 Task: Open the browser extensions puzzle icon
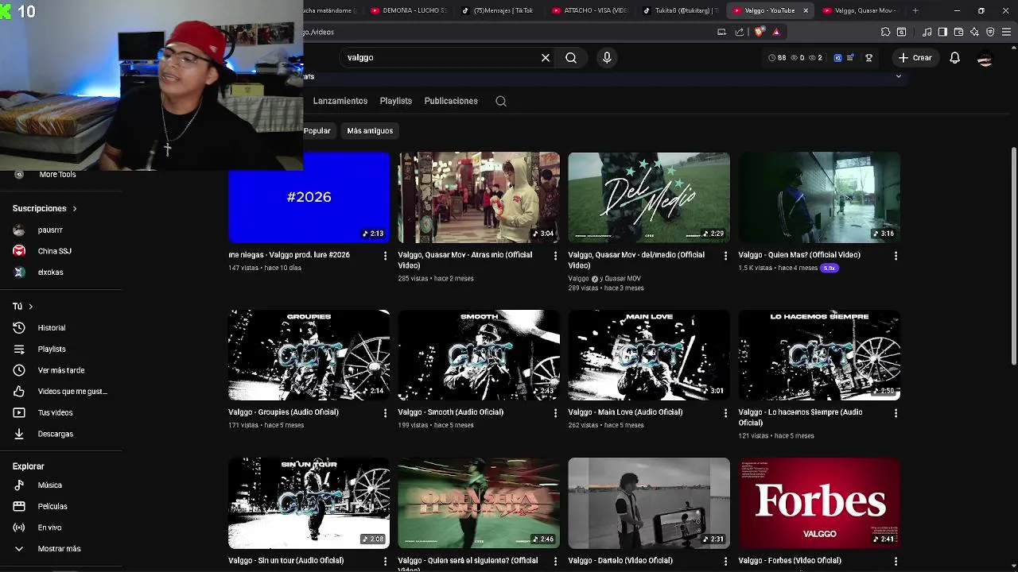coord(885,32)
